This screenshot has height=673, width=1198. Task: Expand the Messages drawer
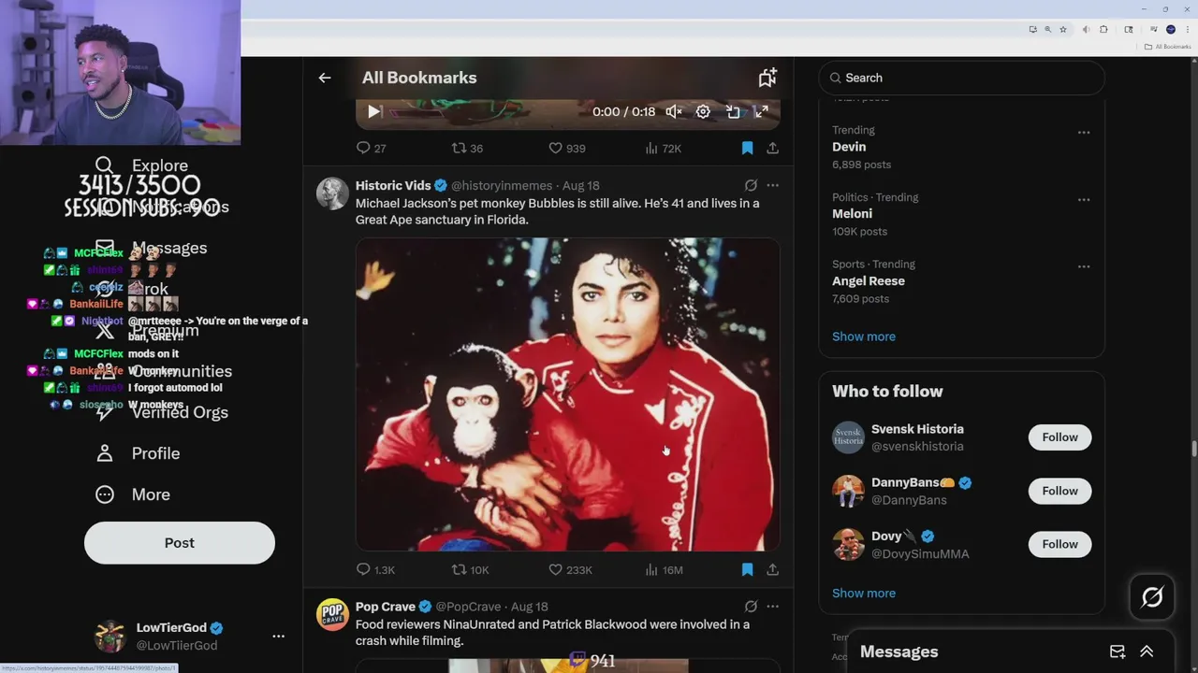(1147, 652)
